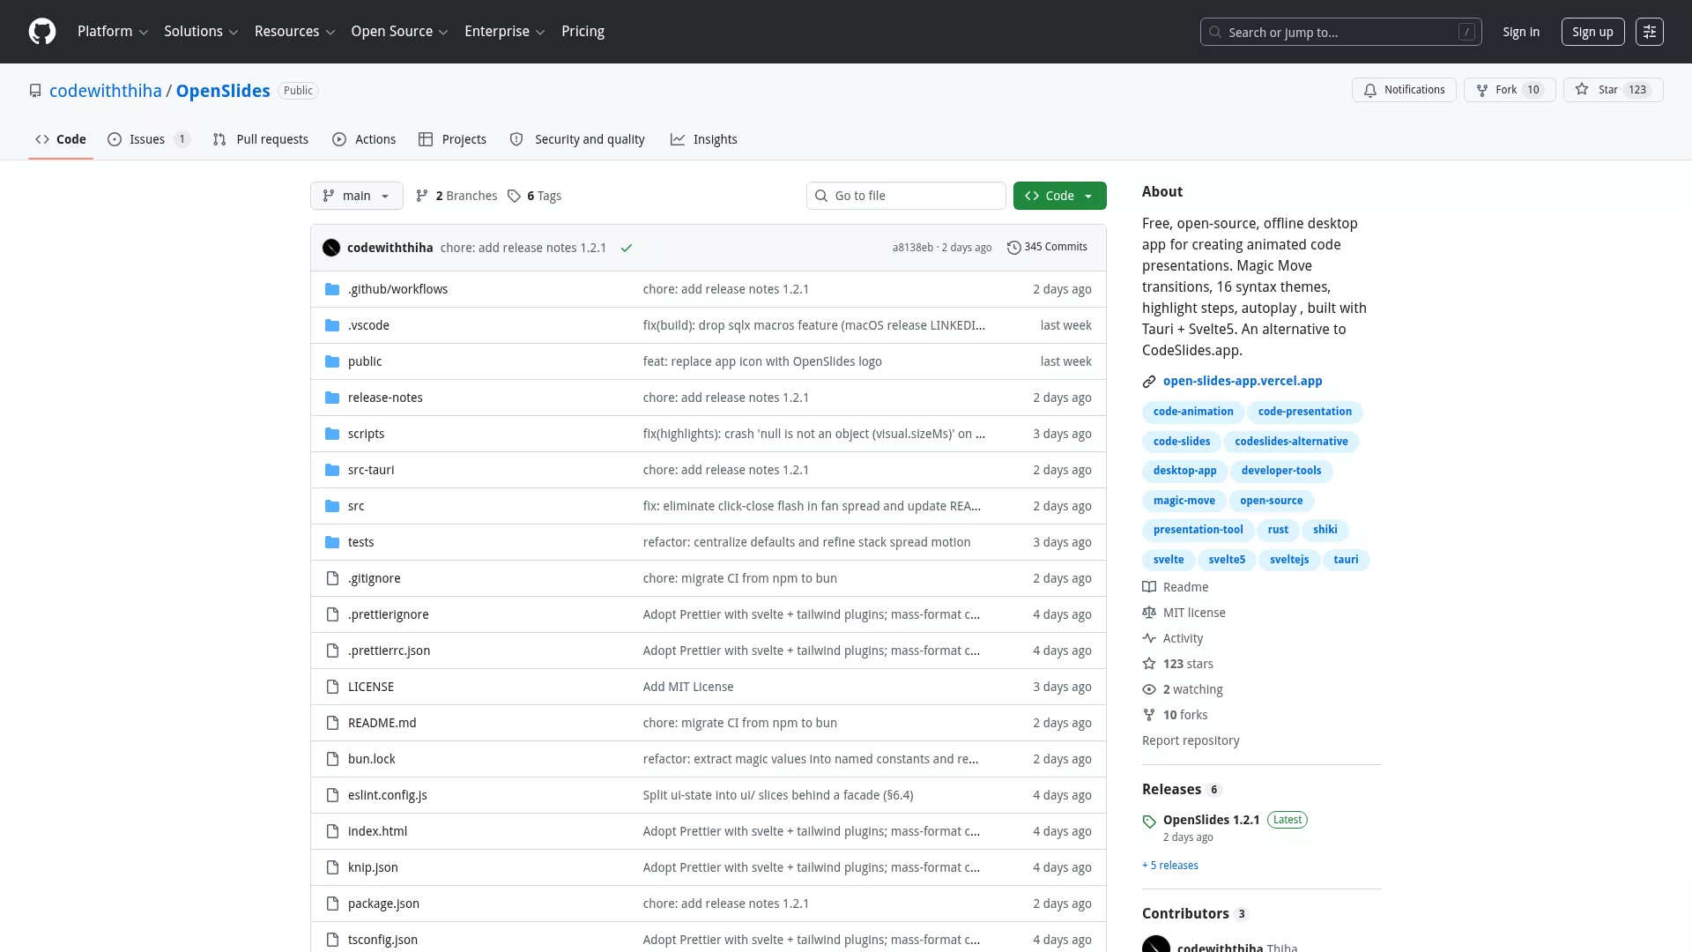The image size is (1692, 952).
Task: Open the MIT license link
Action: pyautogui.click(x=1184, y=613)
